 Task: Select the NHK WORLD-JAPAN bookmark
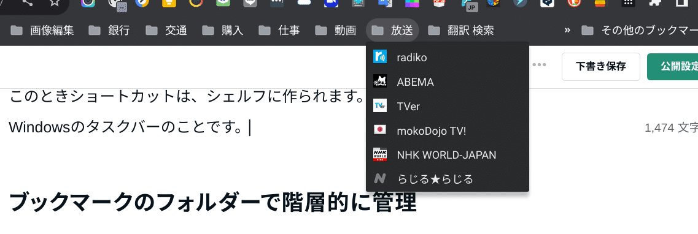448,155
